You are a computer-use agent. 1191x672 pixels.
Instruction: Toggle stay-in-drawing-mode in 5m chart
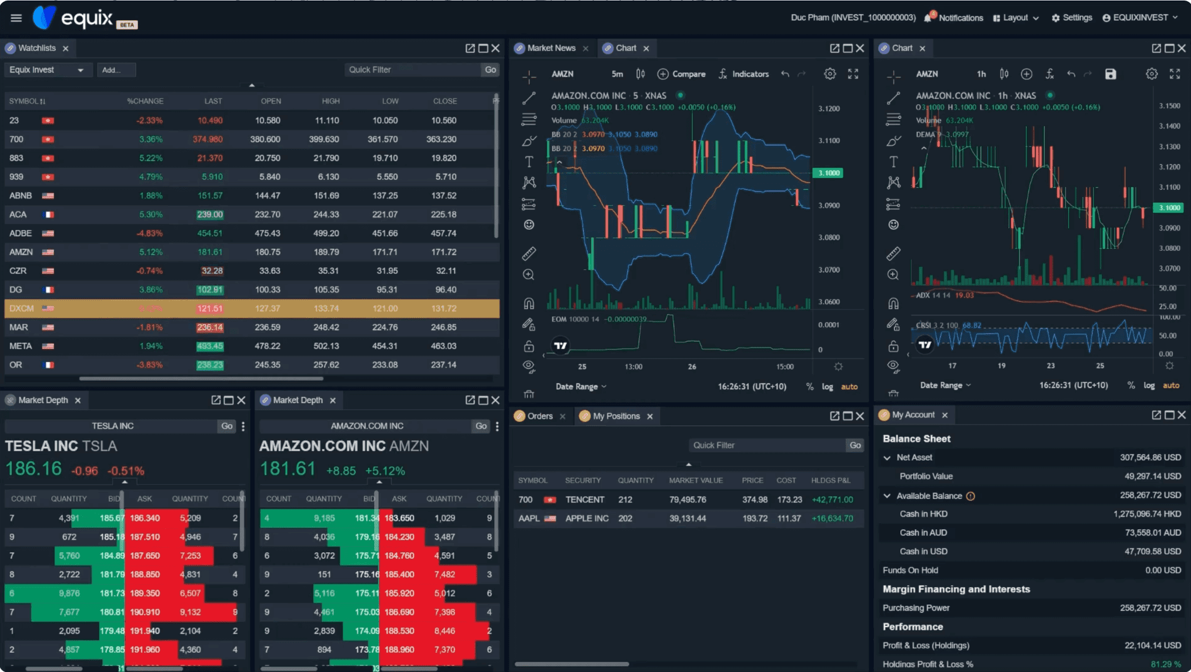click(529, 325)
